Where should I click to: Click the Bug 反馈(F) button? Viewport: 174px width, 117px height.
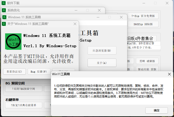tap(39, 72)
